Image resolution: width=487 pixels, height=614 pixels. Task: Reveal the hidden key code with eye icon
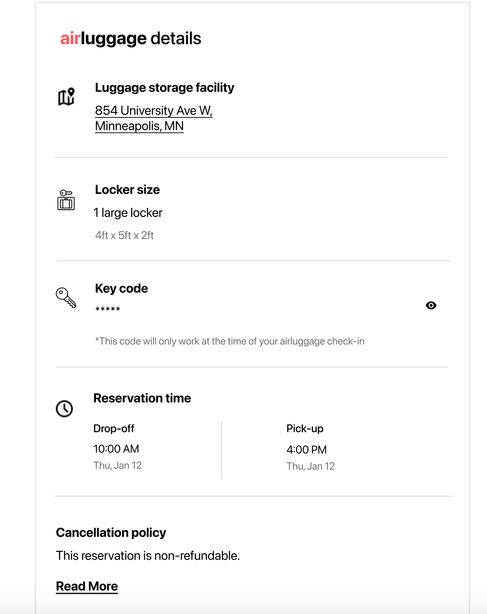431,305
